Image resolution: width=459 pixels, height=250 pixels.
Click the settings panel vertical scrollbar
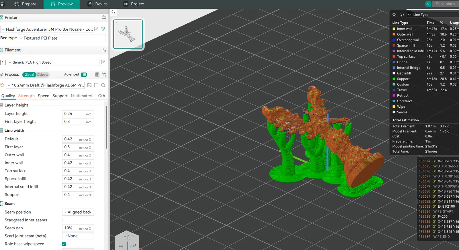click(x=107, y=127)
